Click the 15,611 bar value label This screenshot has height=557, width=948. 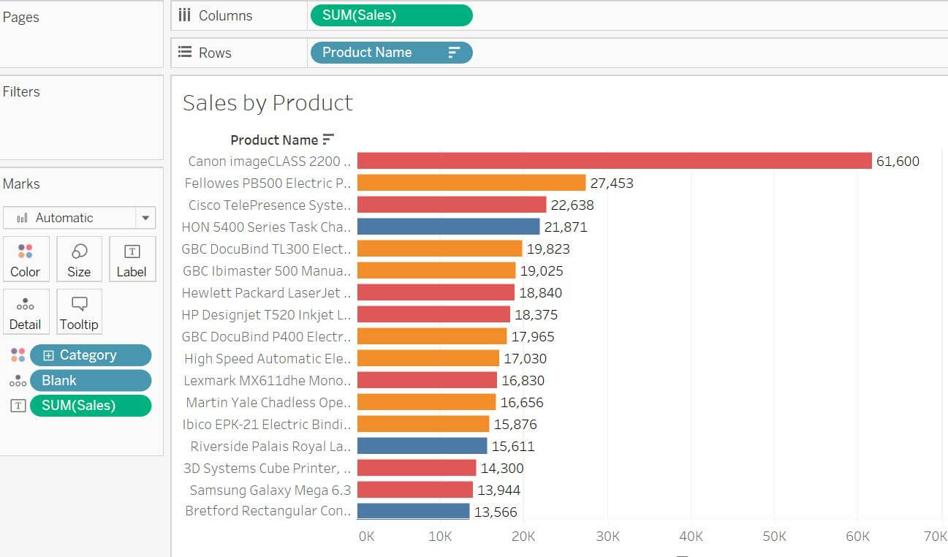click(513, 447)
